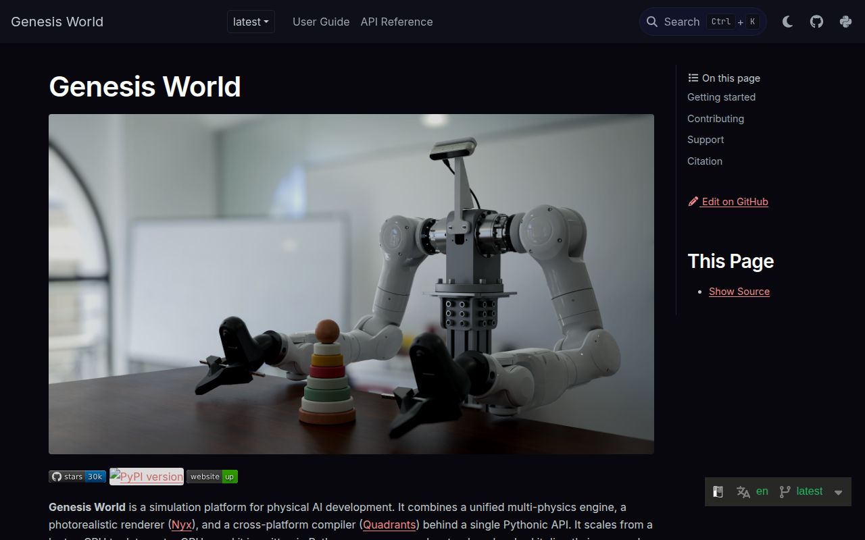Click Edit on GitHub link
Screen dimensions: 865x540
point(728,201)
